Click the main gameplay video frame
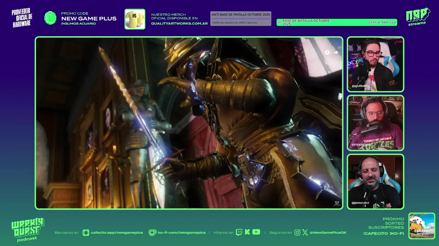Viewport: 439px width, 246px height. [189, 123]
